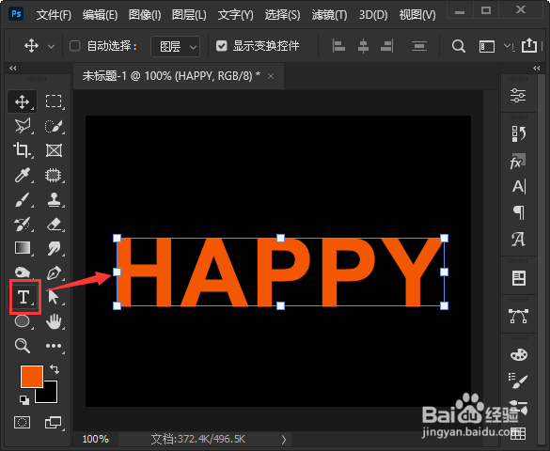550x451 pixels.
Task: Click the Share export icon
Action: 529,45
